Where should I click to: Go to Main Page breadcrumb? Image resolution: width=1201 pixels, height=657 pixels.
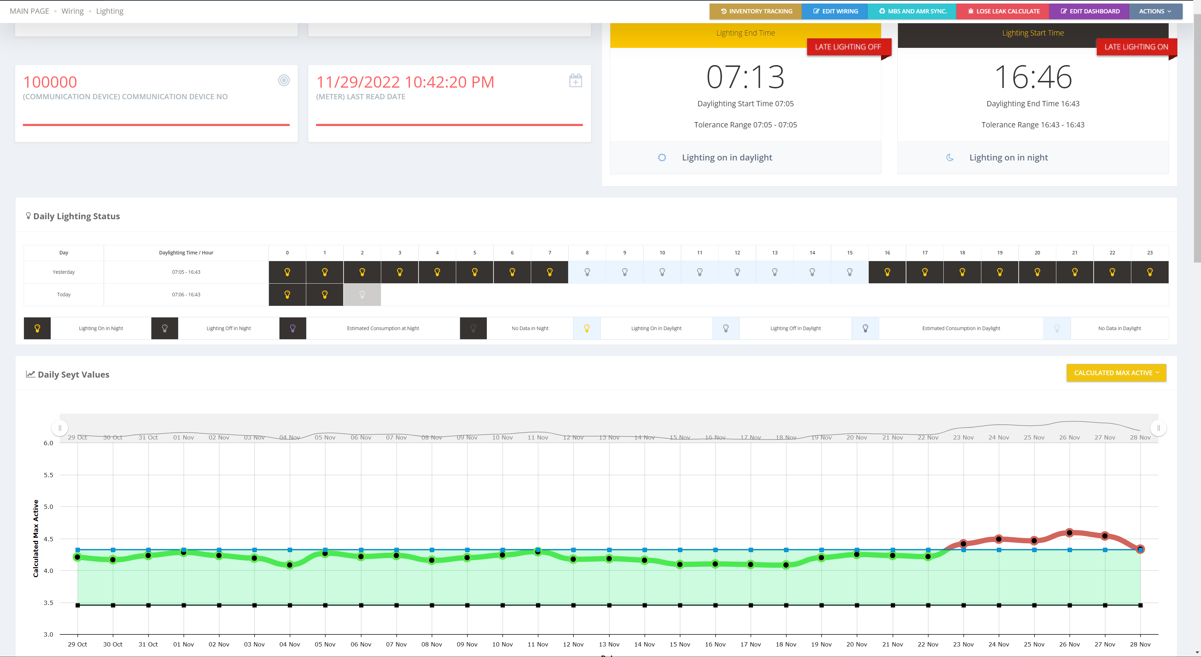tap(29, 11)
